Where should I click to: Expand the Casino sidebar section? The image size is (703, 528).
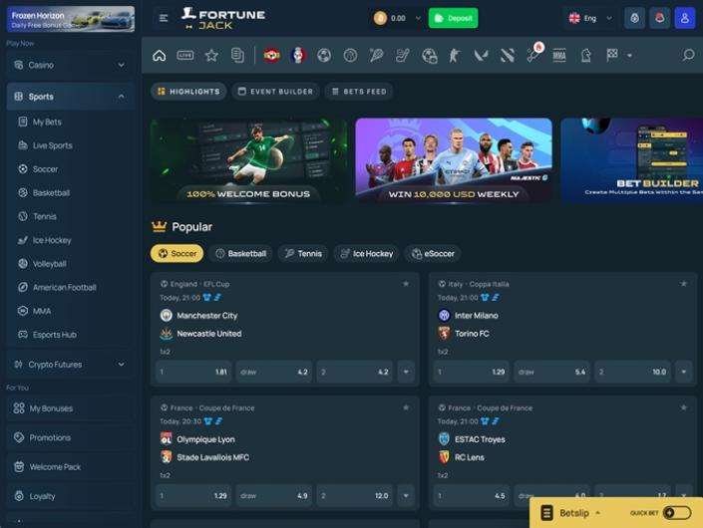(68, 65)
